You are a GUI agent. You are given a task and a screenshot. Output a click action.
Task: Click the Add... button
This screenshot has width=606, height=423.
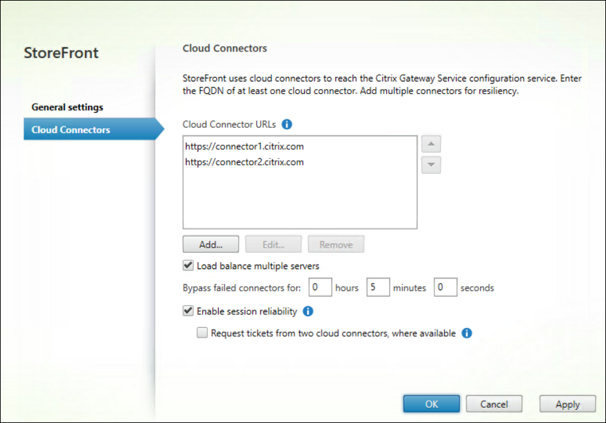coord(211,244)
